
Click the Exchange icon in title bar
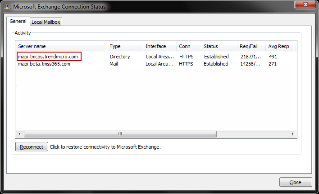pos(7,7)
